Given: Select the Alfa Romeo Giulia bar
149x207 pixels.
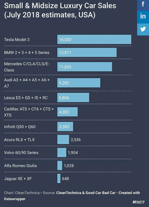Looking at the screenshot, I should click(60, 165).
